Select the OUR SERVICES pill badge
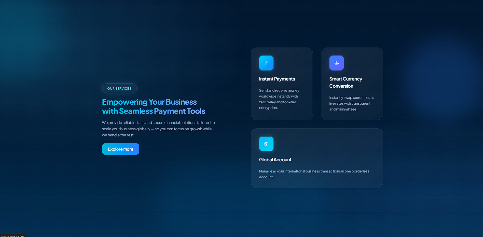The height and width of the screenshot is (237, 483). coord(119,88)
